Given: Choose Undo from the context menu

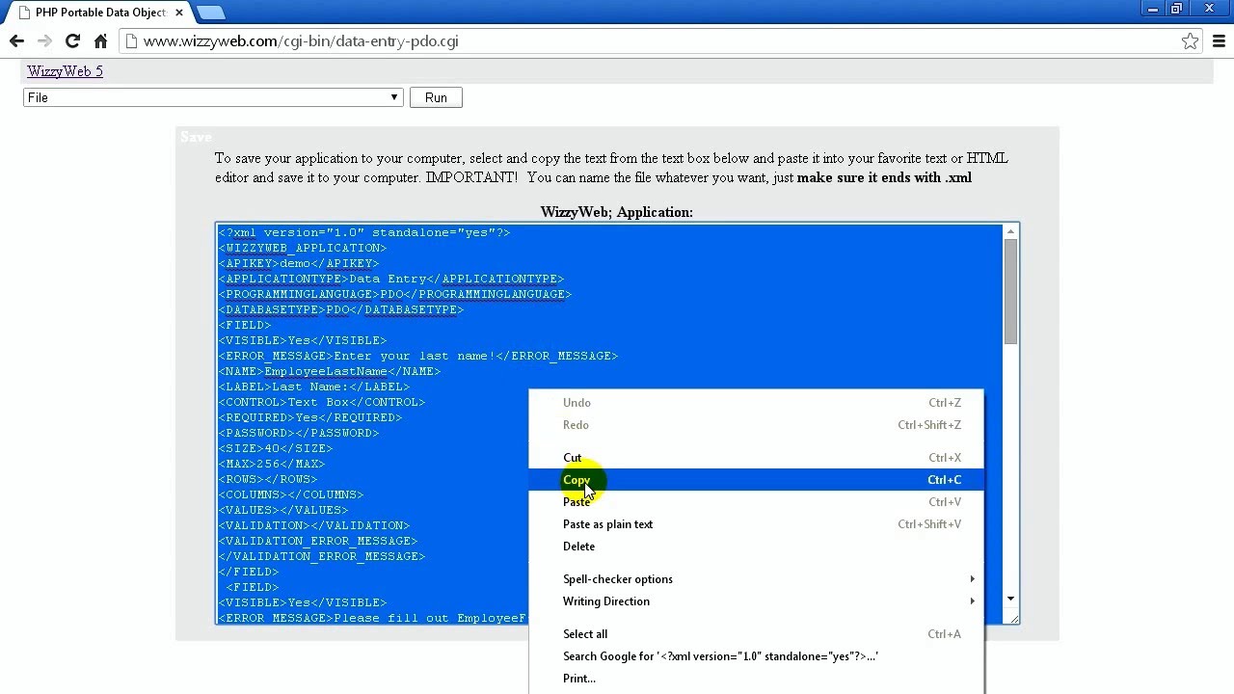Looking at the screenshot, I should coord(757,403).
